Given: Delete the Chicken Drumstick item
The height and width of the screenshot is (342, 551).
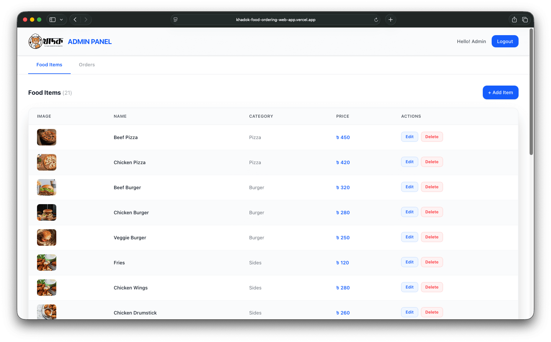Looking at the screenshot, I should point(432,312).
